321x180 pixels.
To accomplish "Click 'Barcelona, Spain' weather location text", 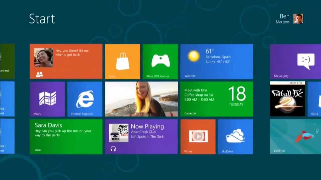I will coord(218,57).
